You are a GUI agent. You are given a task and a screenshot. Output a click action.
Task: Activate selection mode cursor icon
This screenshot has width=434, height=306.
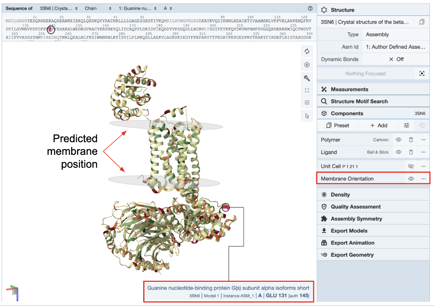click(307, 116)
